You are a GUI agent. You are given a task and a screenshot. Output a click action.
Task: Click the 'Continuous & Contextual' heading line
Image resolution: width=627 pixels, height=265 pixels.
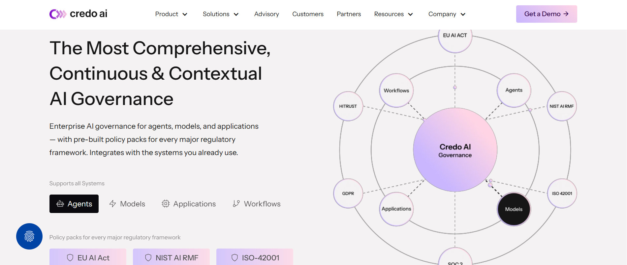pyautogui.click(x=156, y=73)
